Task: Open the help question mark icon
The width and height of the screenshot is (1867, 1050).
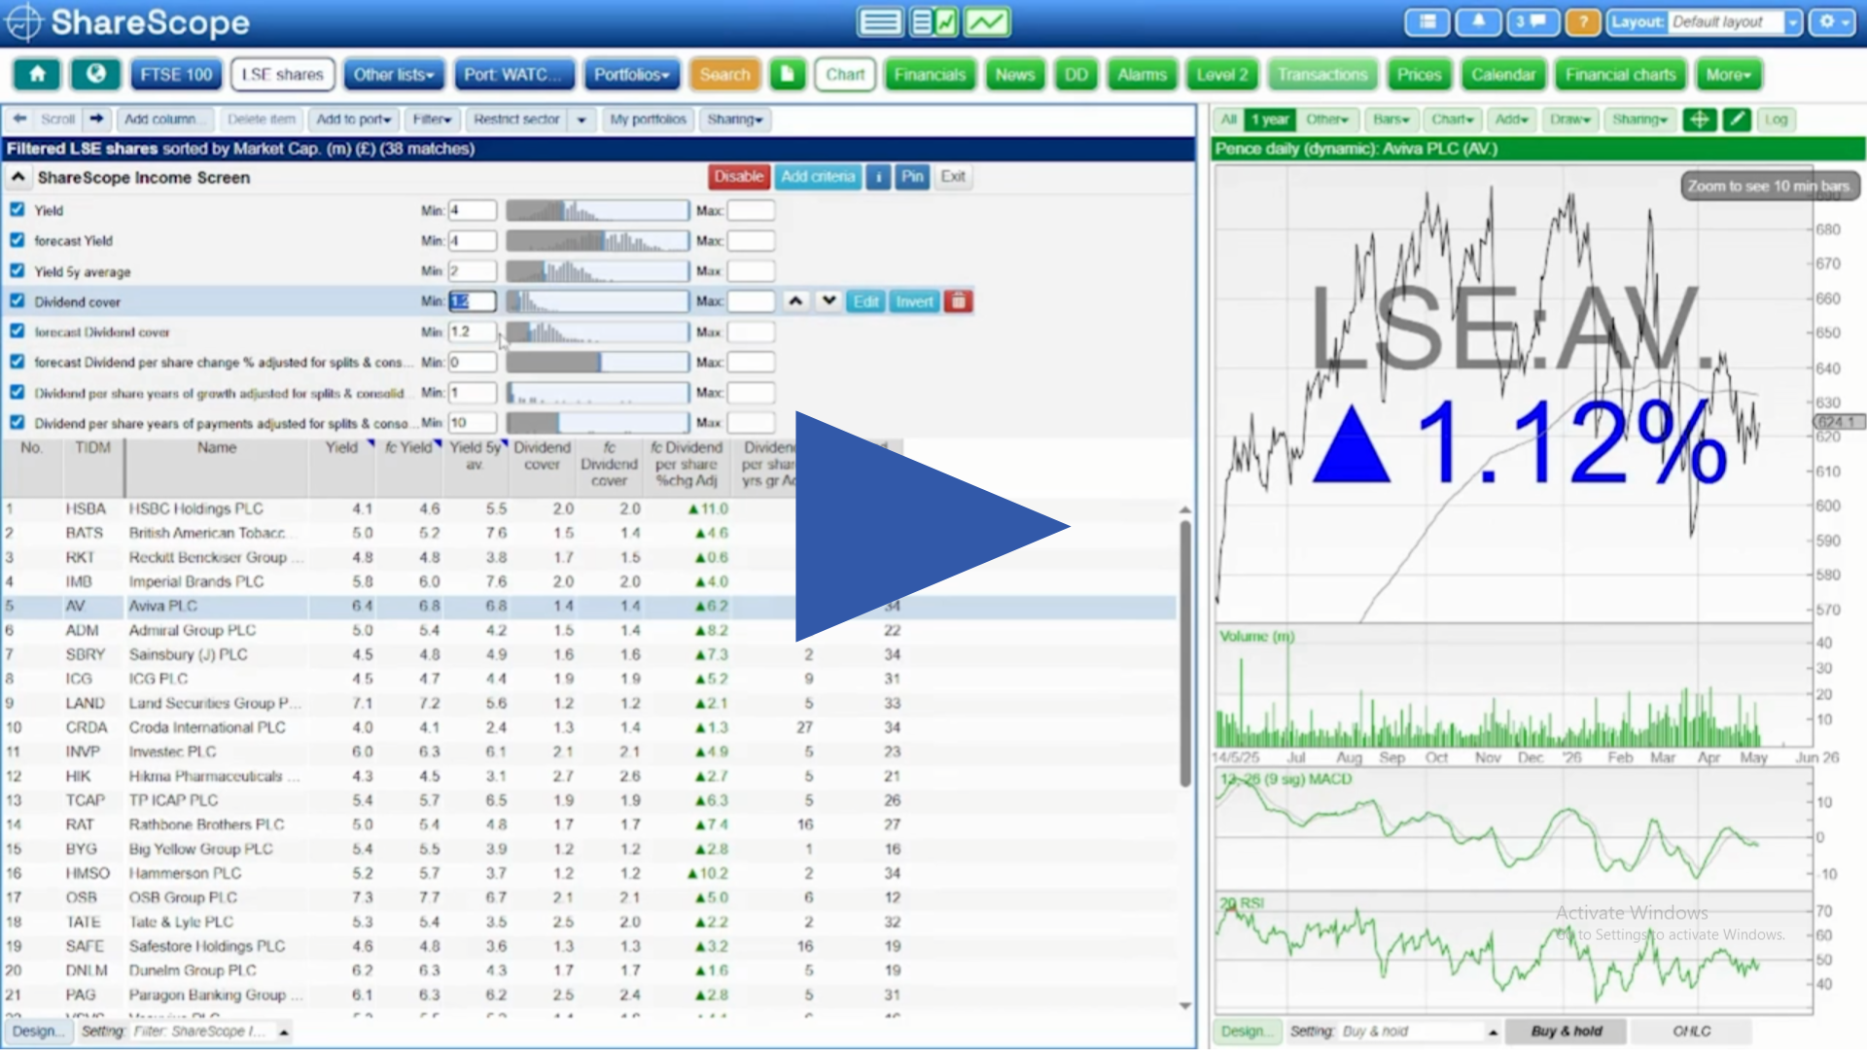Action: tap(1583, 21)
